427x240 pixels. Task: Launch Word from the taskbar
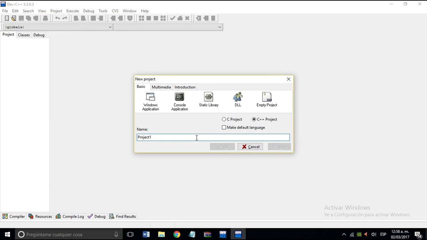pos(146,234)
